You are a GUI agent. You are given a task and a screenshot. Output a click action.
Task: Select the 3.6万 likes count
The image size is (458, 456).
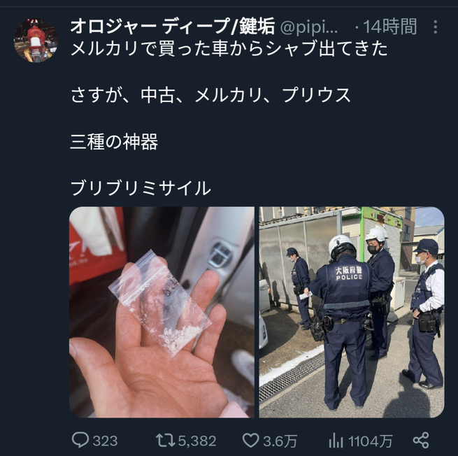[280, 441]
